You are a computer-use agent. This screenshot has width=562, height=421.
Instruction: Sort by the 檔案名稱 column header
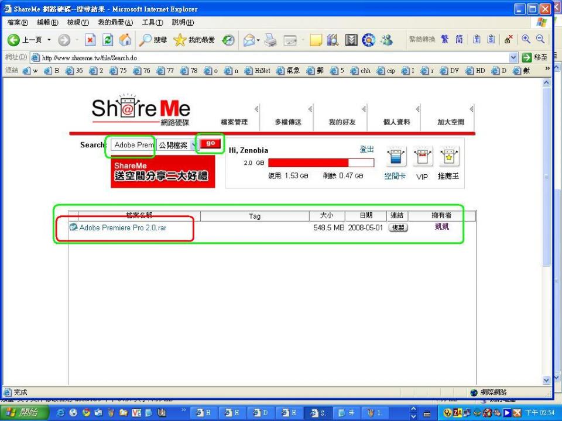pos(139,215)
